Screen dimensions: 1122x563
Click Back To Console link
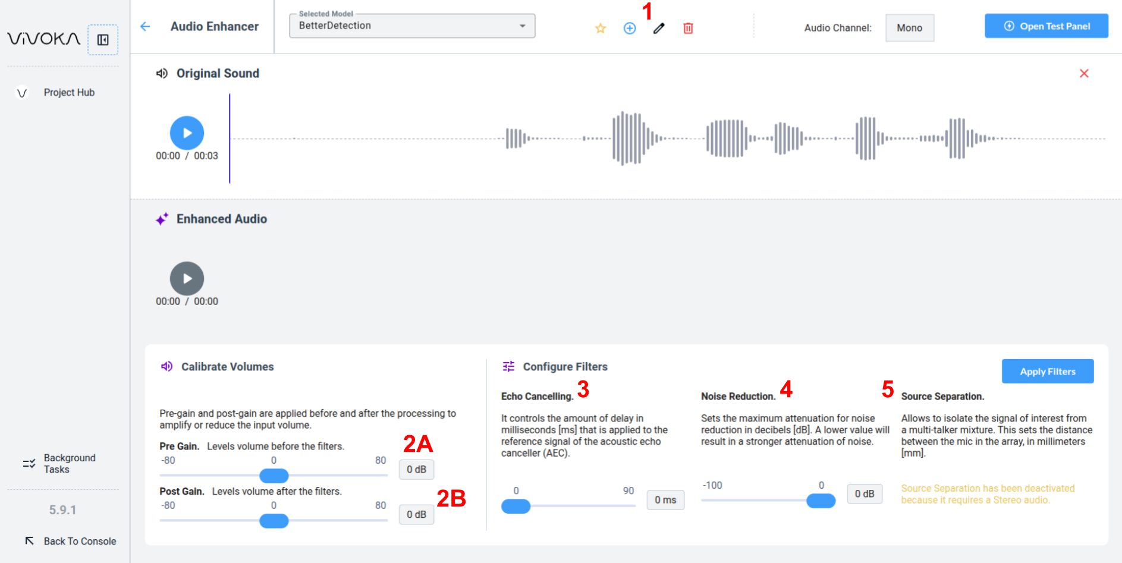point(80,541)
